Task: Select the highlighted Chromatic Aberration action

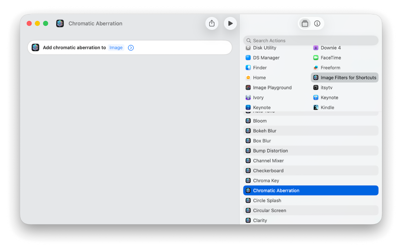Action: tap(311, 190)
